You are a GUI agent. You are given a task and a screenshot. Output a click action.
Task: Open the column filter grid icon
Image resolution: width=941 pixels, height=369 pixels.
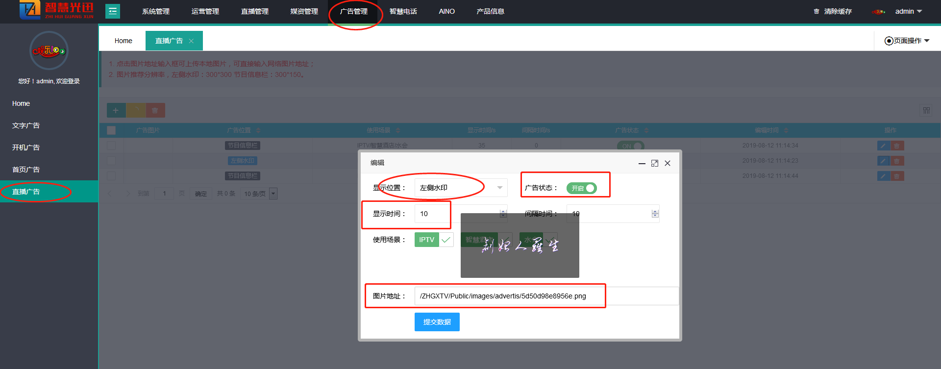pyautogui.click(x=926, y=110)
